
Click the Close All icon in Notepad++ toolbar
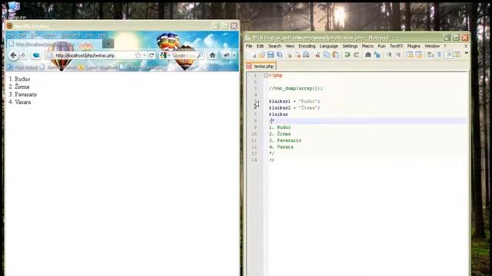click(x=298, y=55)
